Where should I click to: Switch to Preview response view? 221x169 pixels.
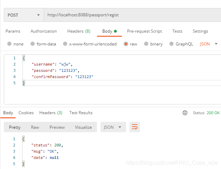(57, 127)
